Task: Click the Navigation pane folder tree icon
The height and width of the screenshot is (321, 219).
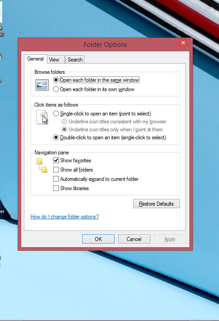Action: point(42,166)
